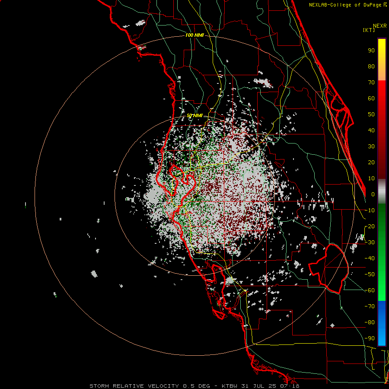Screen dimensions: 389x389
Task: Click the [KT] units label
Action: point(369,30)
